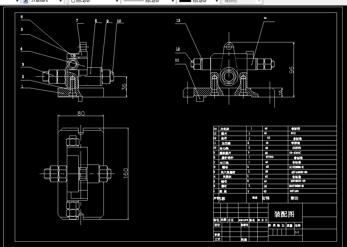Select the 签名 label in the title block
347x247 pixels.
[252, 220]
